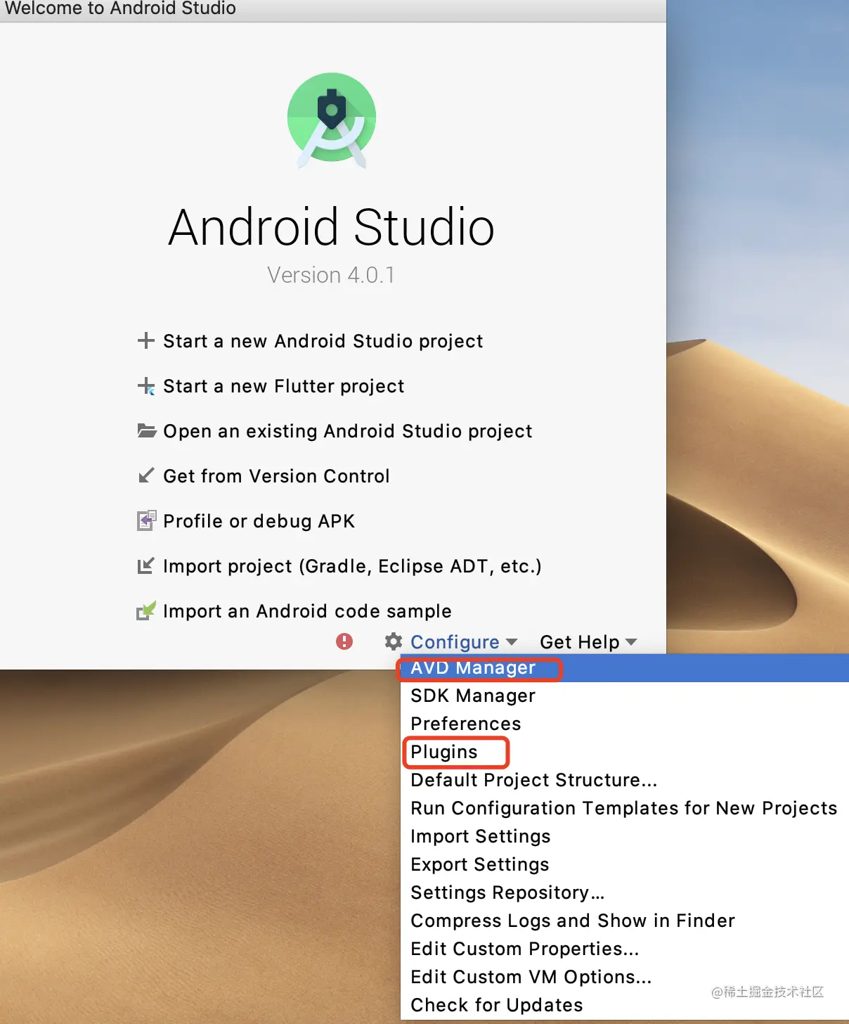The image size is (849, 1024).
Task: Select Import project (Gradle, Eclipse ADT, etc.)
Action: [352, 566]
